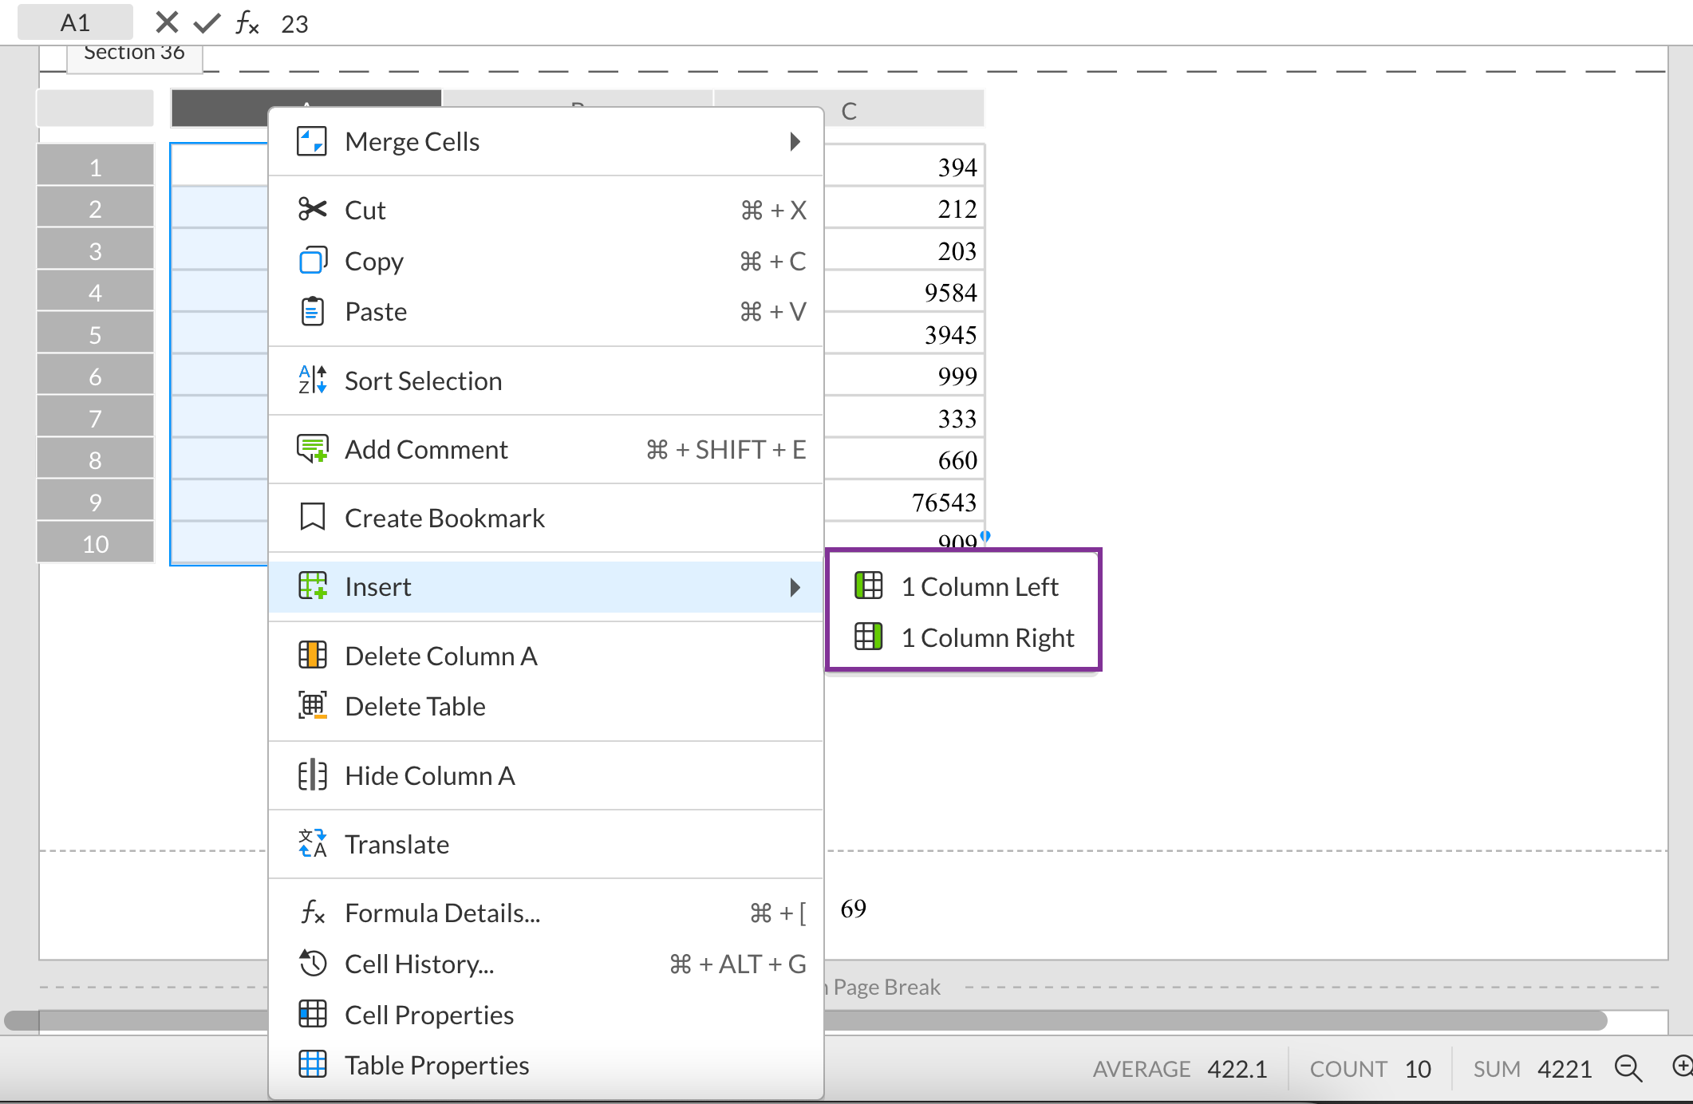Click the confirm checkmark in formula bar
The image size is (1693, 1104).
point(207,22)
